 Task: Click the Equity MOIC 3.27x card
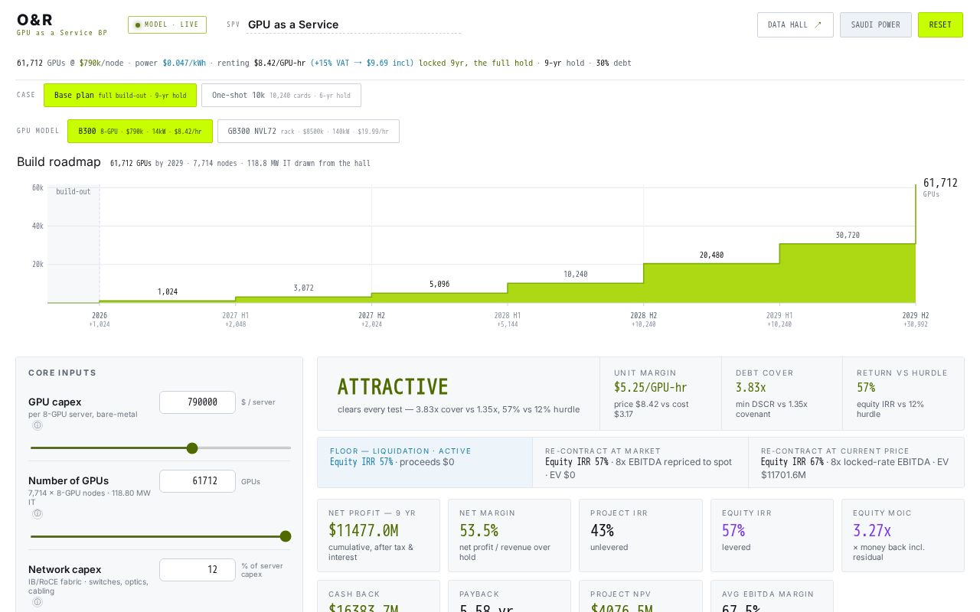(903, 535)
